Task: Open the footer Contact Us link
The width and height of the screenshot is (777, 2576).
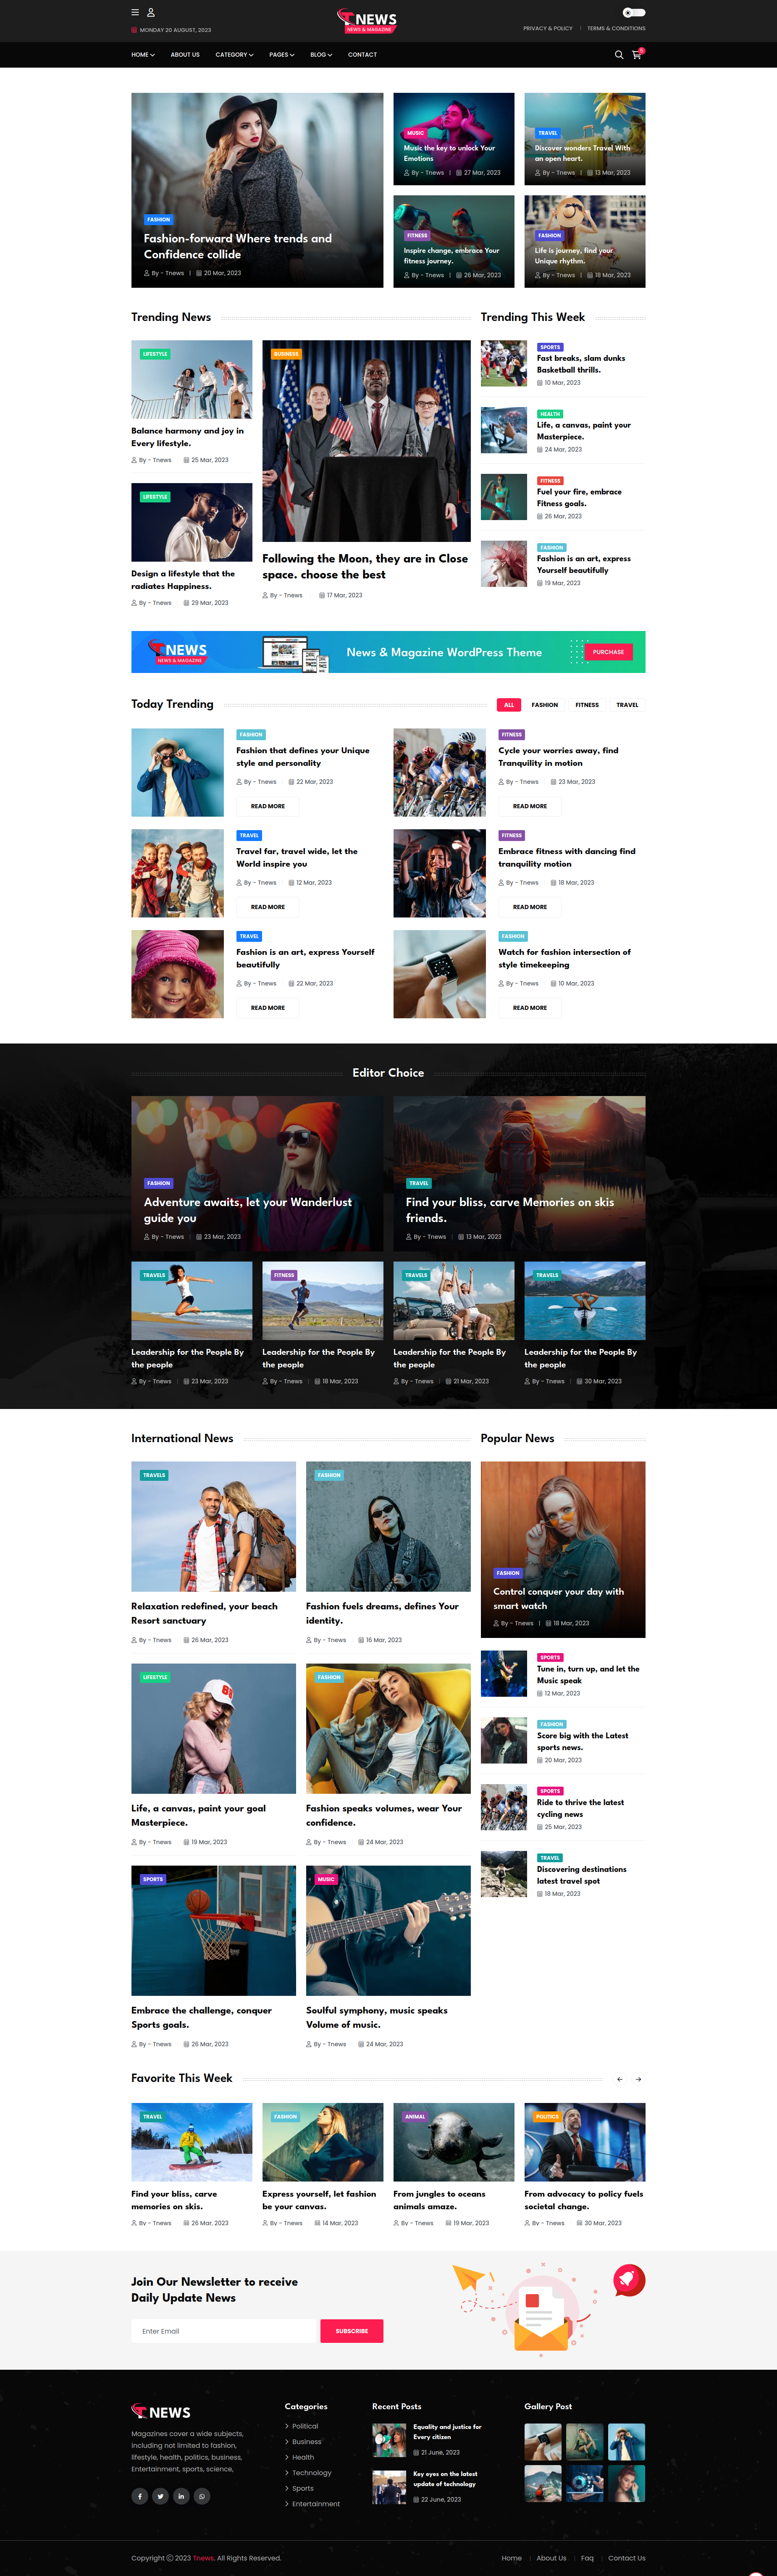Action: click(x=627, y=2558)
